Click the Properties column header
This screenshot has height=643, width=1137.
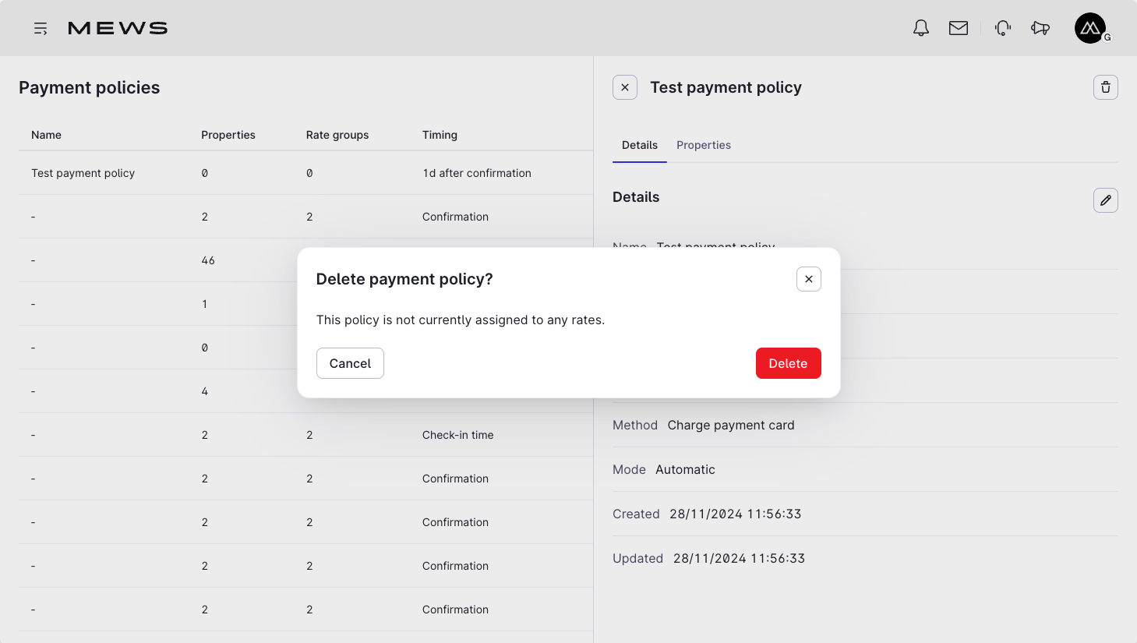[228, 135]
